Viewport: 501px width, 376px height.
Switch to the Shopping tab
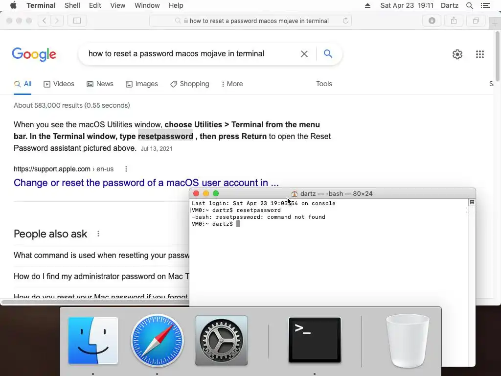(x=190, y=84)
